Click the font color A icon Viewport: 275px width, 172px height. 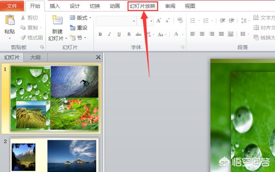(176, 34)
